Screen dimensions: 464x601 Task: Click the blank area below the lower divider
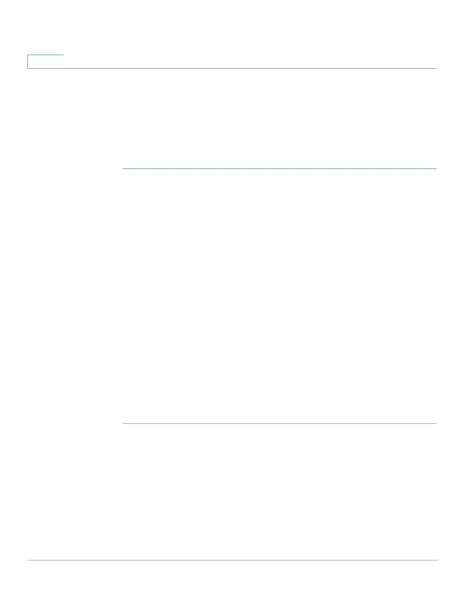tap(280, 492)
